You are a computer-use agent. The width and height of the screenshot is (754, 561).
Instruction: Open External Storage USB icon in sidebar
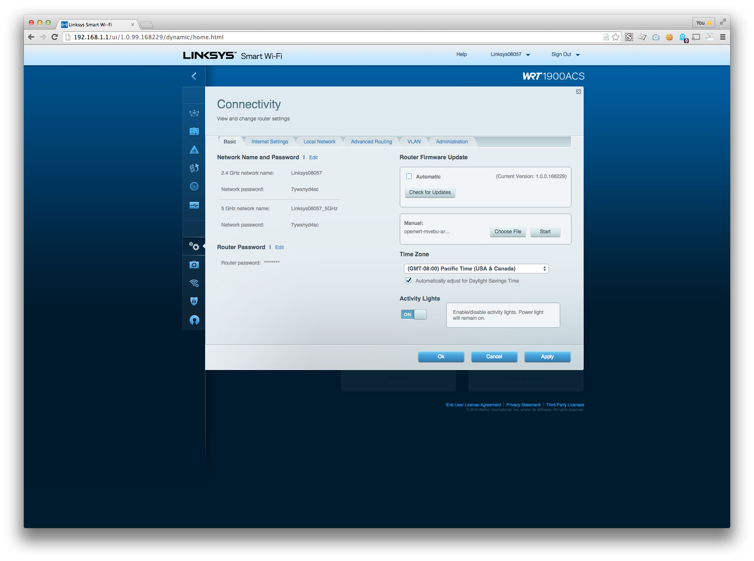click(x=194, y=205)
